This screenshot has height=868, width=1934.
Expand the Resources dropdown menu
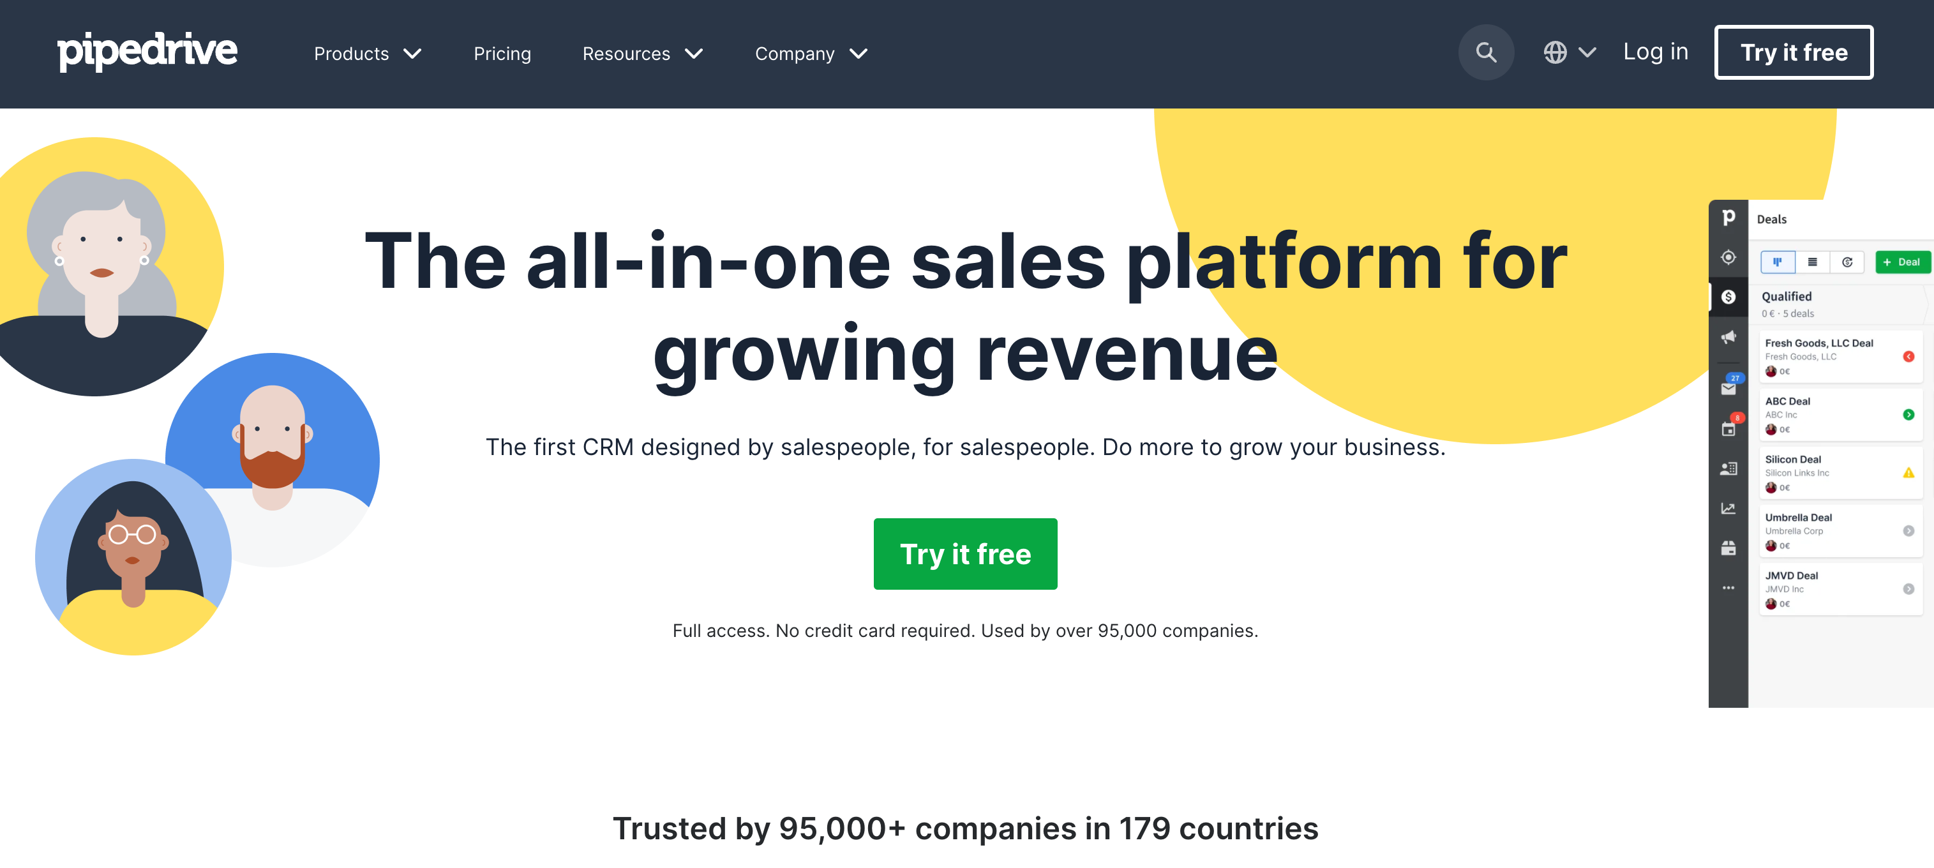pyautogui.click(x=641, y=53)
